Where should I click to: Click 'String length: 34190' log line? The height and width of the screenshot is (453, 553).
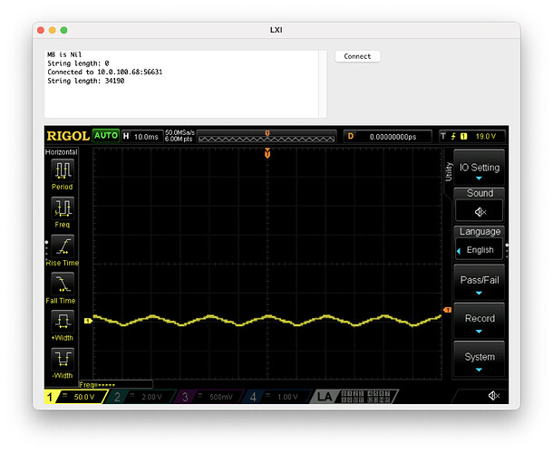(86, 81)
